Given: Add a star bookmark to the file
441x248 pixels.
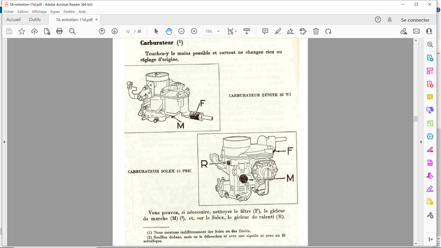Looking at the screenshot, I should 22,31.
